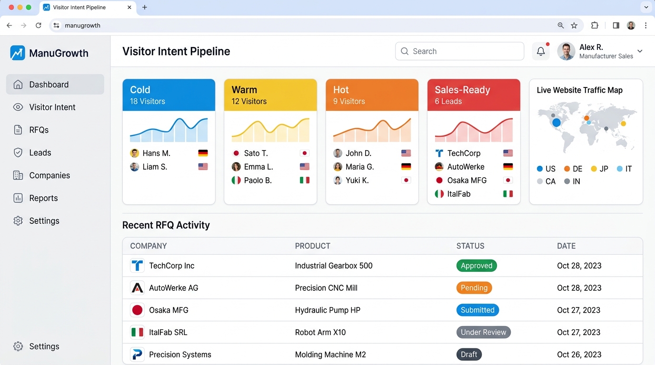655x365 pixels.
Task: Select the COMPANY column header
Action: 148,246
